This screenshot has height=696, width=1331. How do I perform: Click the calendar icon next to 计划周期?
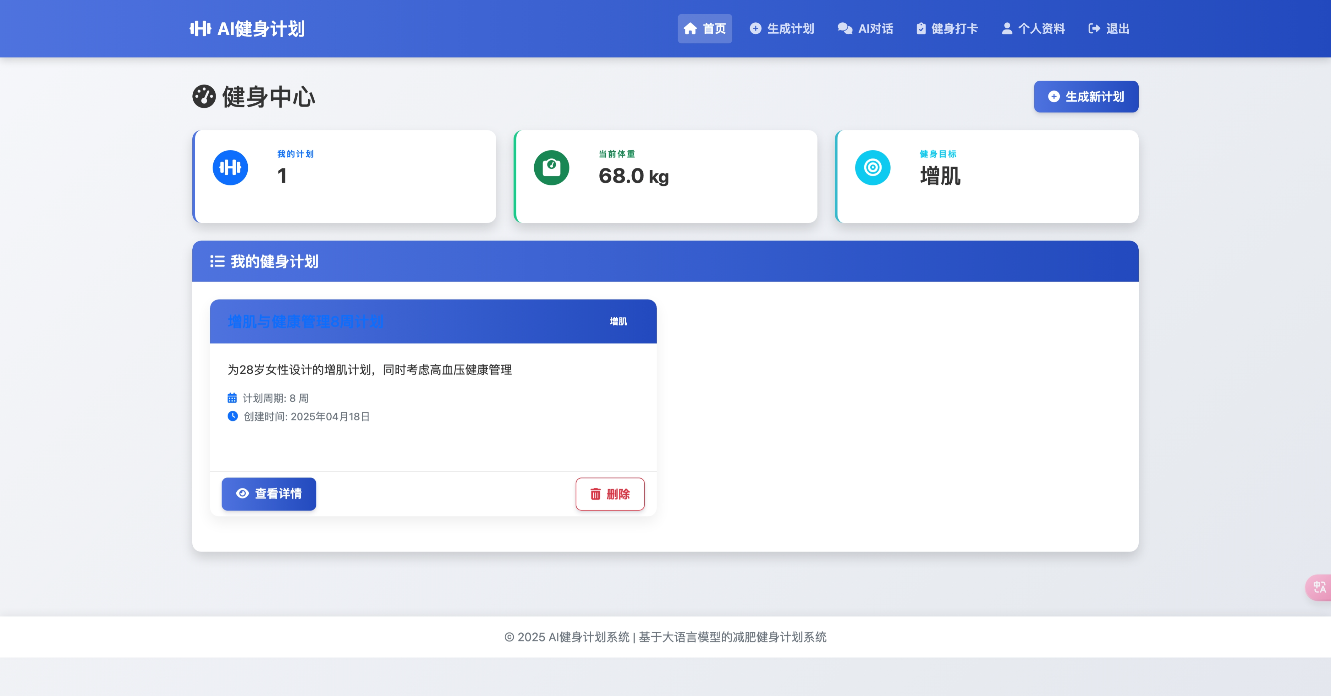point(232,398)
